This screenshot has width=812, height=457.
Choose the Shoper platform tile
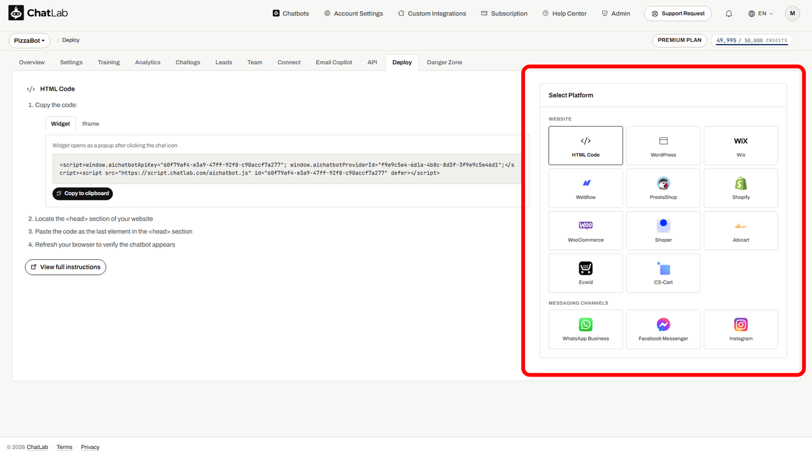(663, 231)
